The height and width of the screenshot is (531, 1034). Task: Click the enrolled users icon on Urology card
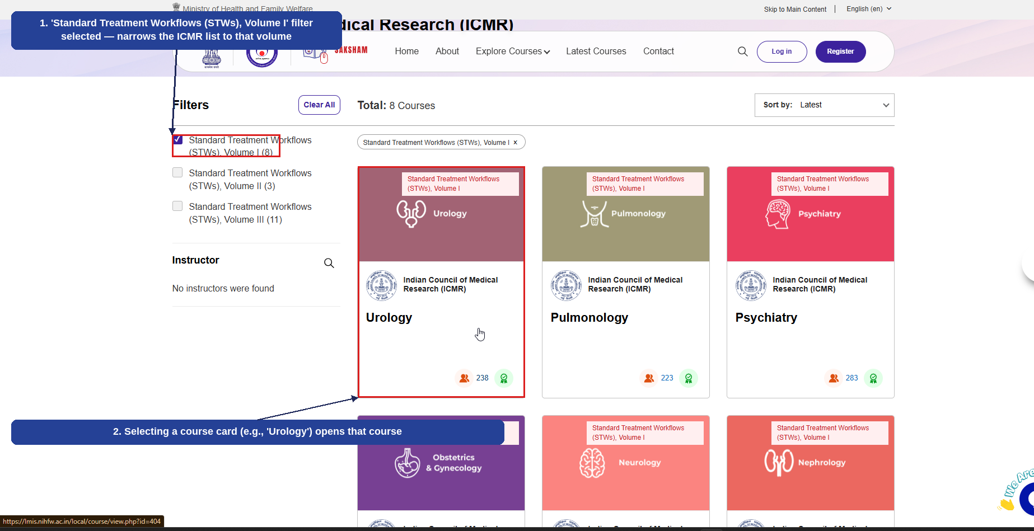tap(464, 378)
